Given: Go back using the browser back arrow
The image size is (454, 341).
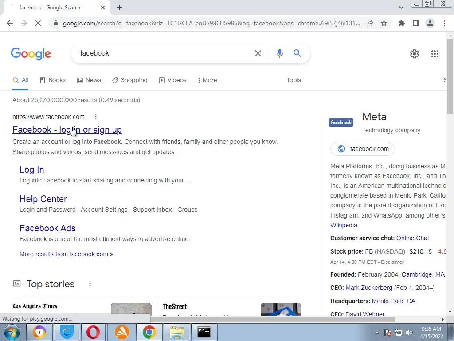Looking at the screenshot, I should coord(10,23).
